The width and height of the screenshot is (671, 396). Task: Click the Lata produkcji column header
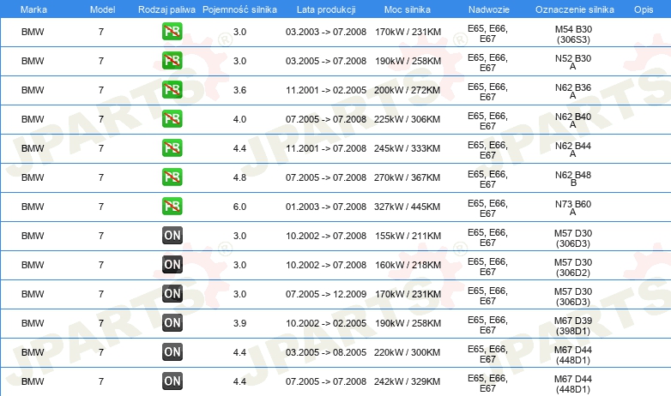[x=326, y=9]
